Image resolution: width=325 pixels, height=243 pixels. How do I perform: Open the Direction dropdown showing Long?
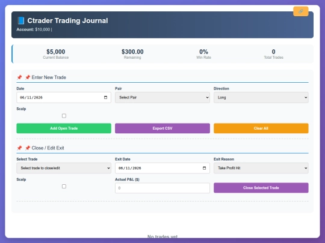261,98
